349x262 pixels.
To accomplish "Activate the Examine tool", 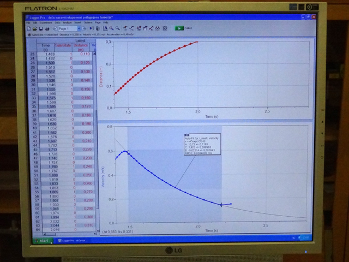I will (125, 28).
